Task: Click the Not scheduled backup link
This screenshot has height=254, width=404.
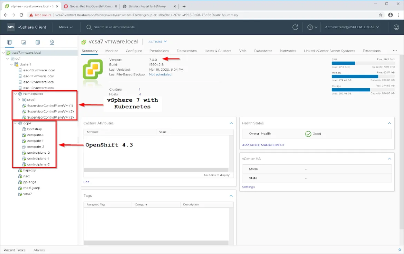Action: pyautogui.click(x=160, y=74)
